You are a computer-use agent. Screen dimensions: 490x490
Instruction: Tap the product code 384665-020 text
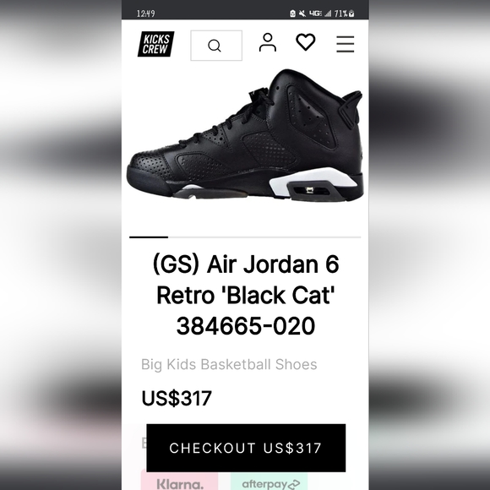[246, 325]
